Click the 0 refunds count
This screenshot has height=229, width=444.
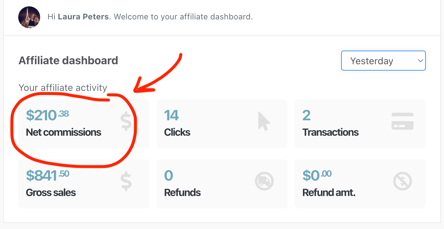click(168, 176)
